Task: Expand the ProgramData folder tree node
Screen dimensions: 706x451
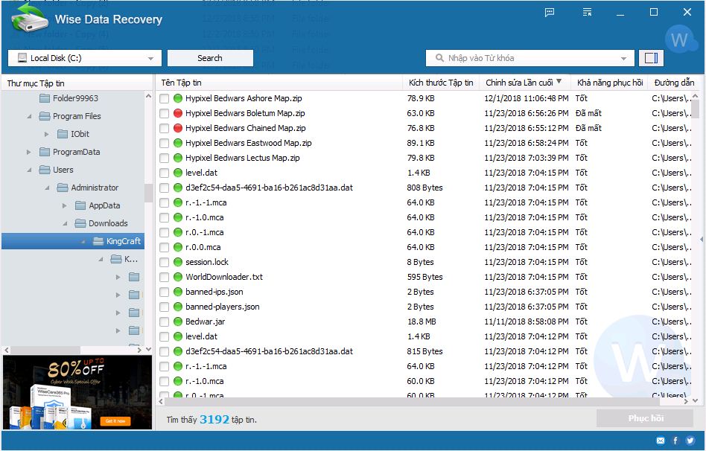Action: (x=29, y=152)
